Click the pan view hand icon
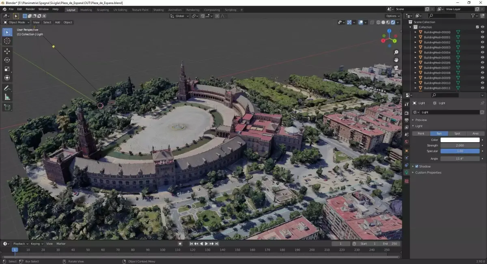This screenshot has height=264, width=487. tap(396, 60)
